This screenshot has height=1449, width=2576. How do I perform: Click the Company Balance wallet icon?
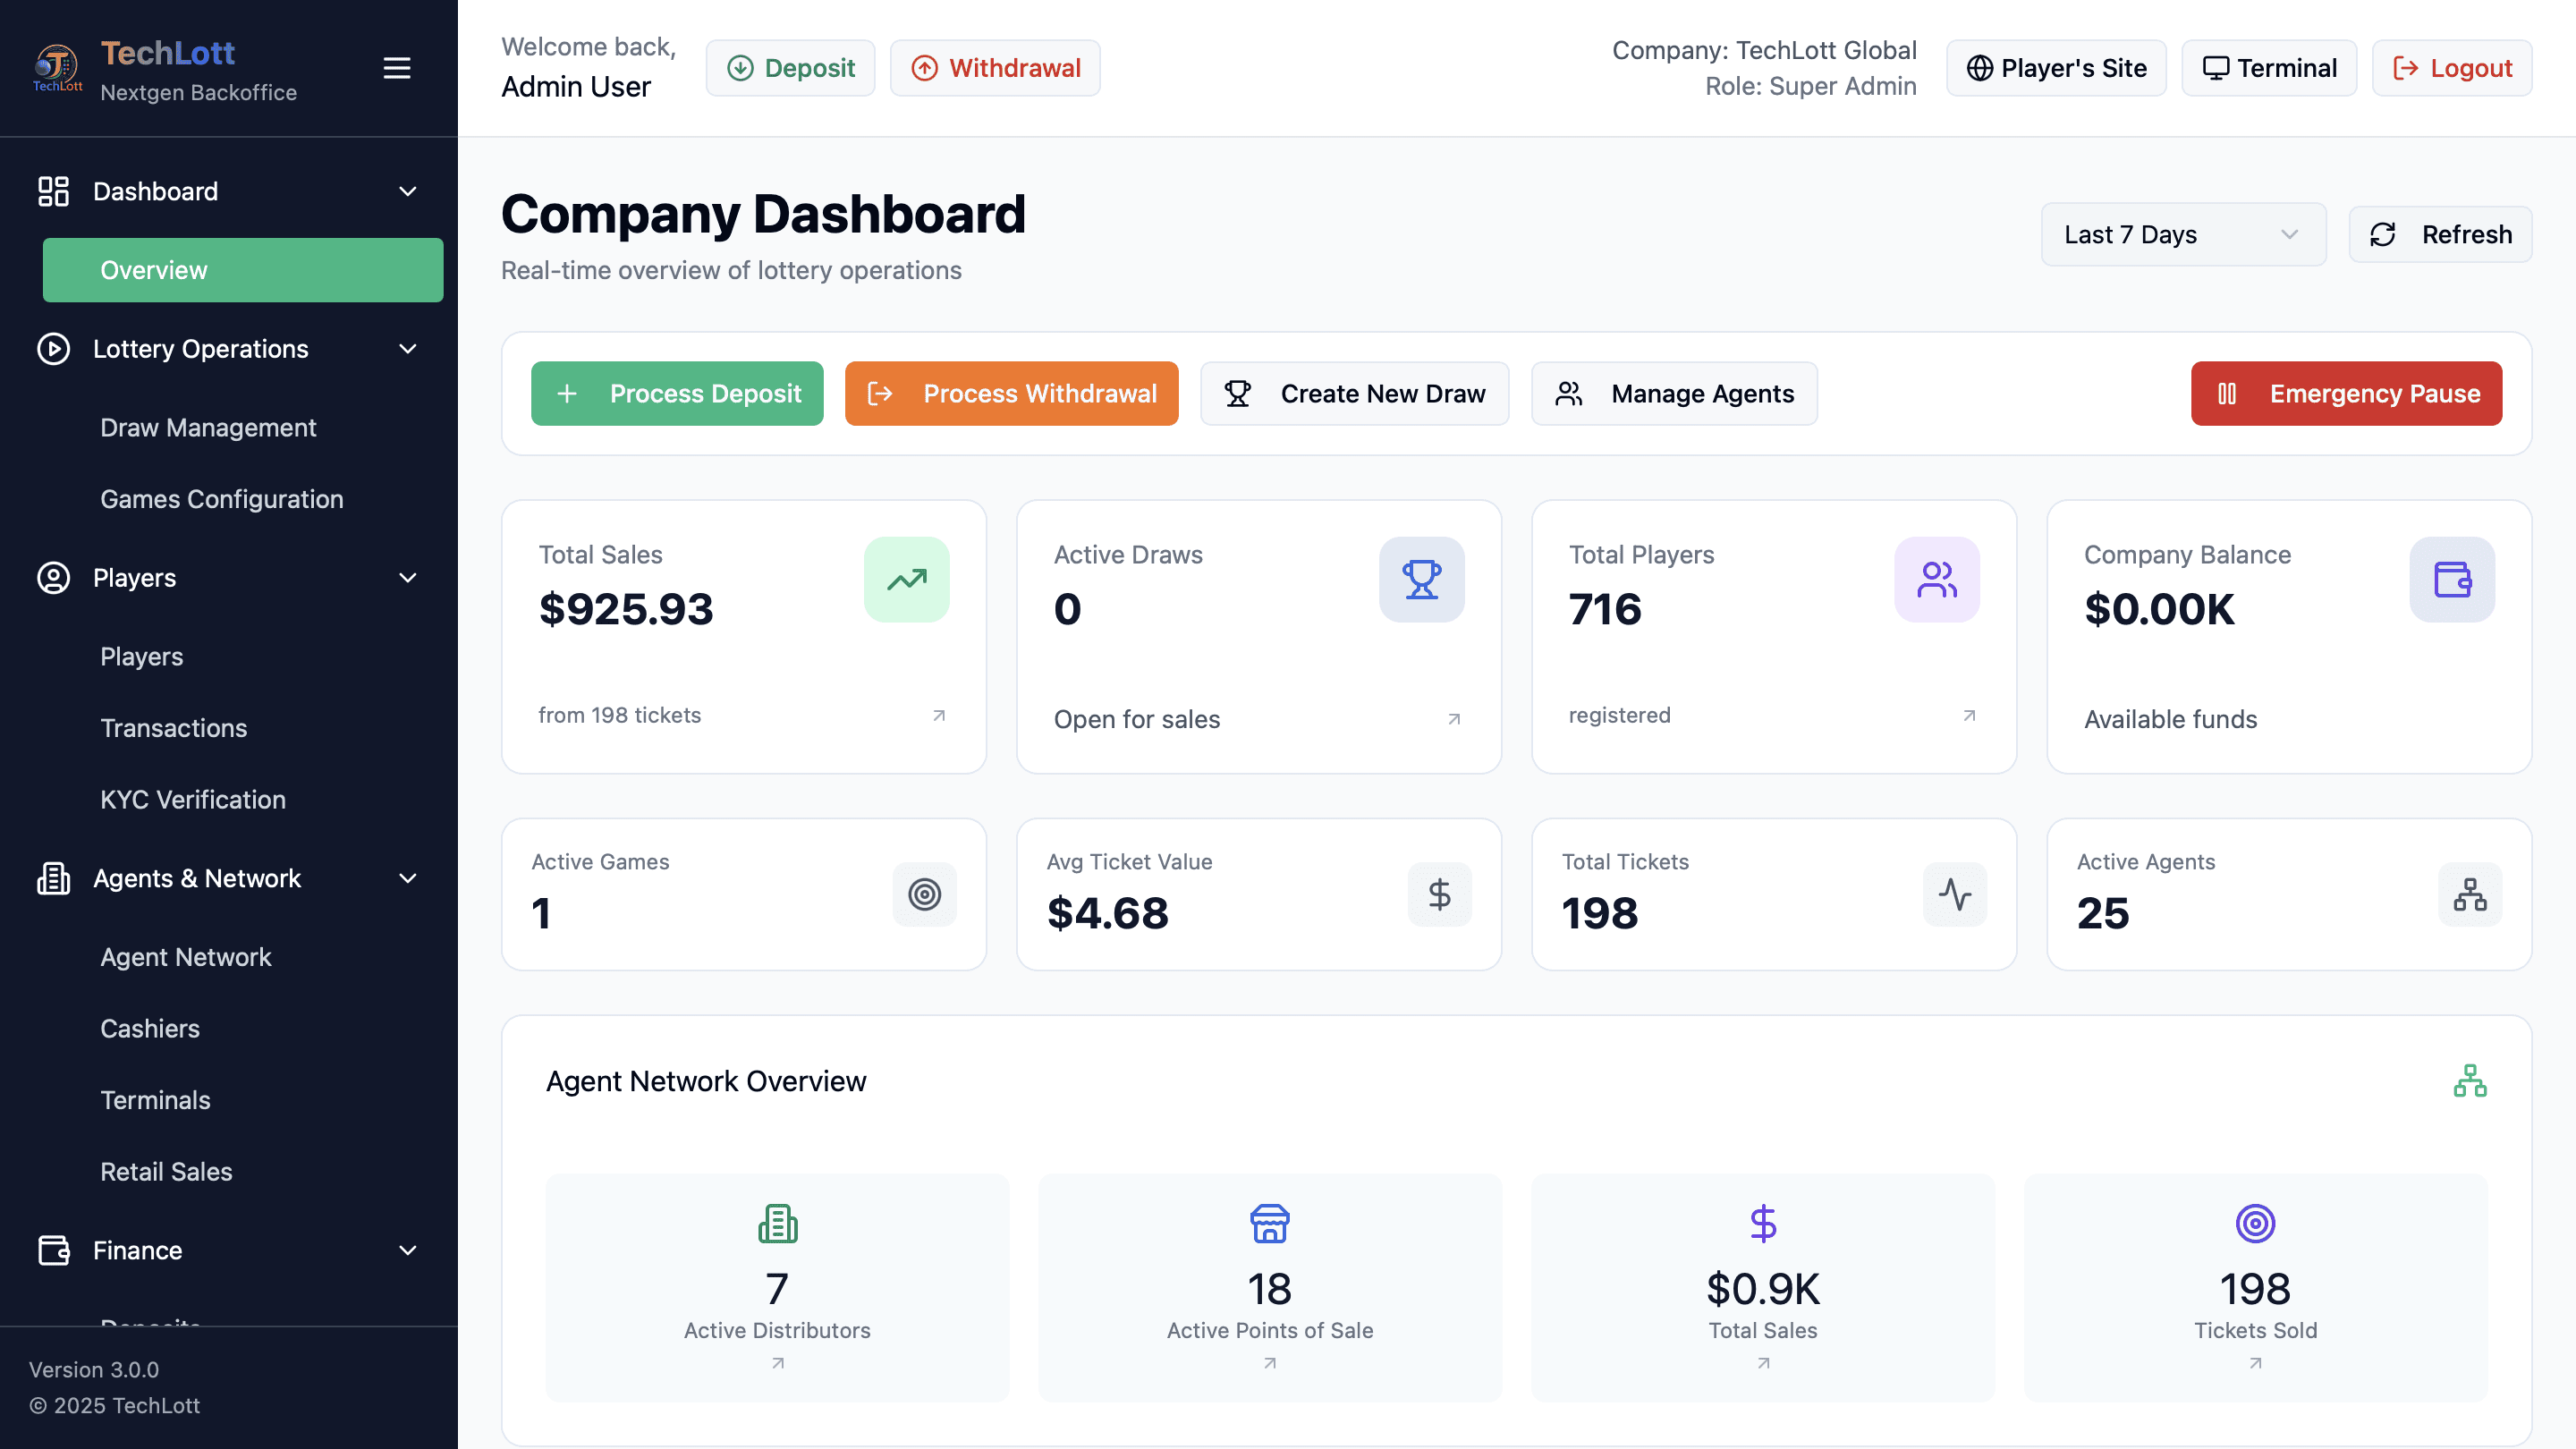tap(2451, 580)
